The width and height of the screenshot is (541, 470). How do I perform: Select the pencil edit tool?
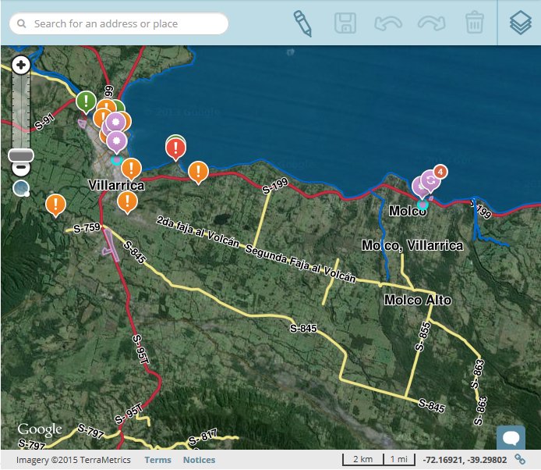click(302, 23)
